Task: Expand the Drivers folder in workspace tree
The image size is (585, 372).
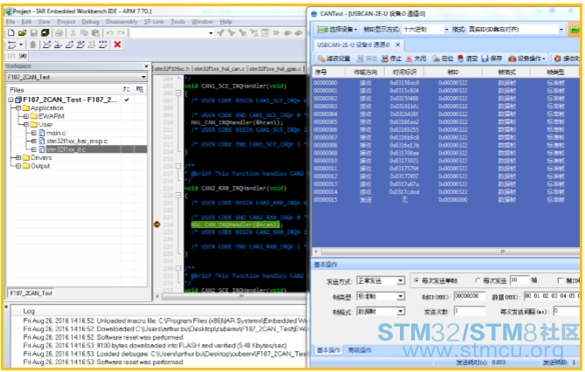Action: [x=18, y=158]
